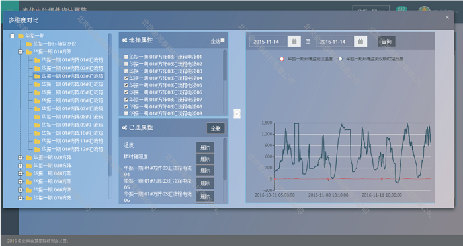Image resolution: width=463 pixels, height=246 pixels.
Task: Click the collapse panel arrow icon
Action: click(x=237, y=114)
